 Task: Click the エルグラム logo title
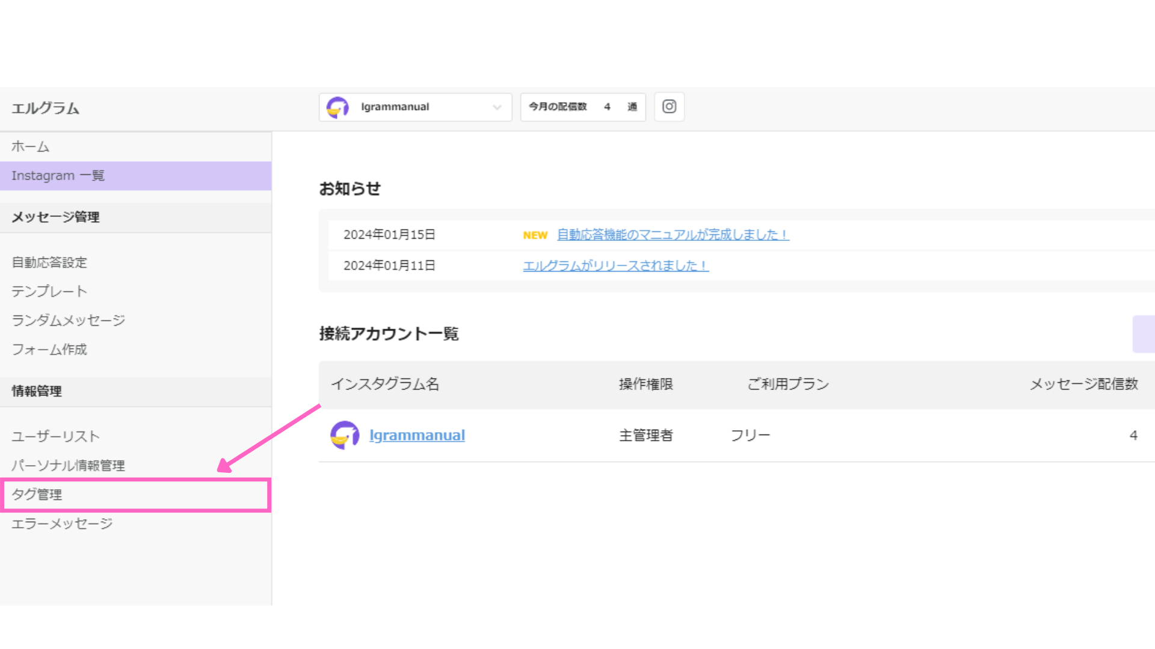point(46,109)
